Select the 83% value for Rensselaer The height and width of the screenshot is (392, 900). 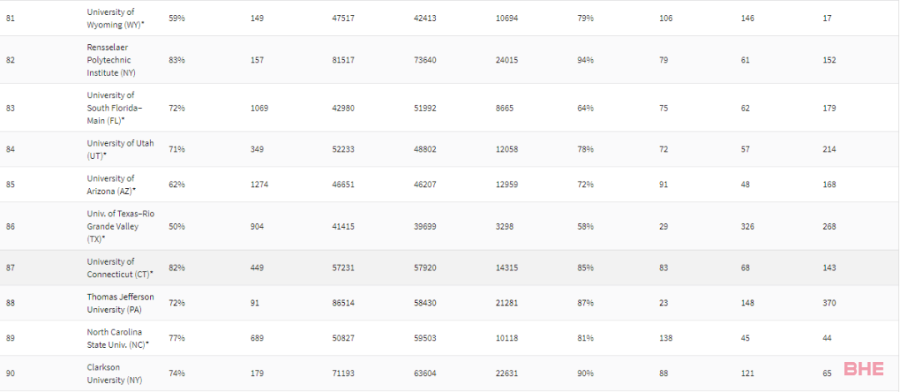pyautogui.click(x=177, y=60)
